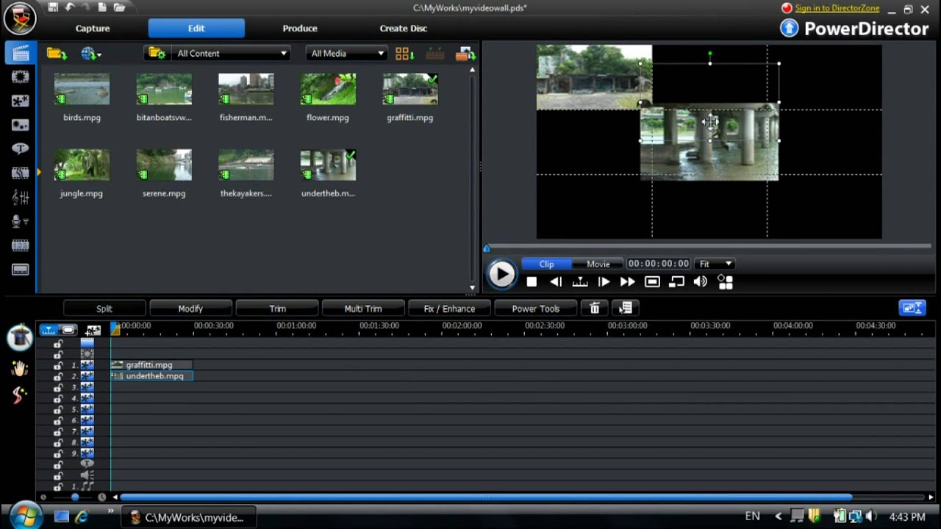Screen dimensions: 941x529
Task: Select the graffitti.mpg clip on the timeline
Action: pos(151,365)
